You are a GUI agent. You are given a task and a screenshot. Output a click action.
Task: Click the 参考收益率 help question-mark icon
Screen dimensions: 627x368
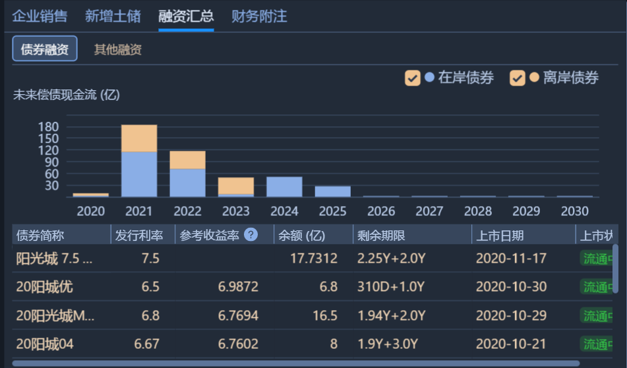tap(251, 234)
